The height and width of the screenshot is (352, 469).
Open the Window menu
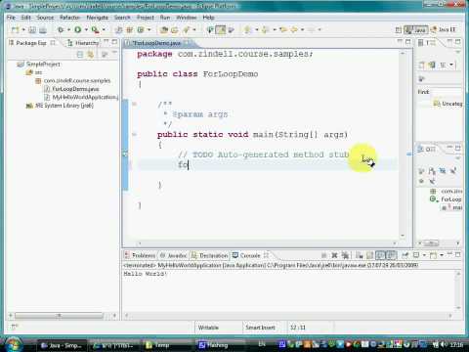187,18
